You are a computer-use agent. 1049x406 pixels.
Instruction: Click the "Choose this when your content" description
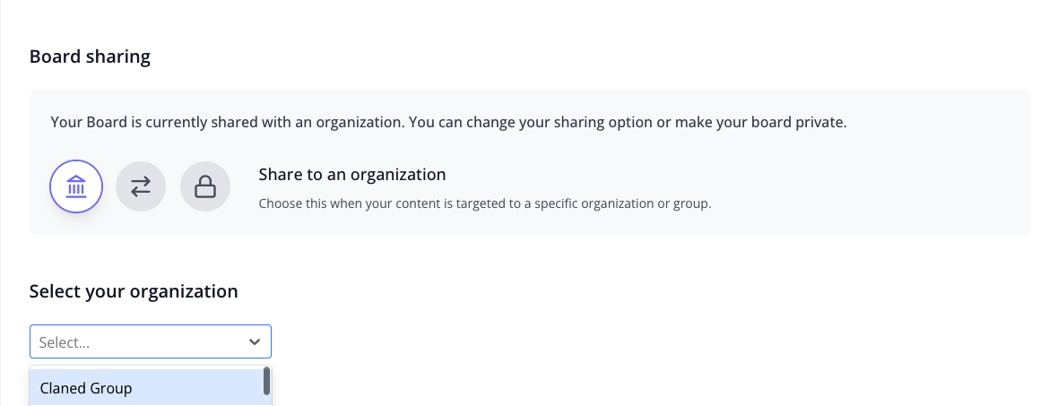pyautogui.click(x=485, y=203)
